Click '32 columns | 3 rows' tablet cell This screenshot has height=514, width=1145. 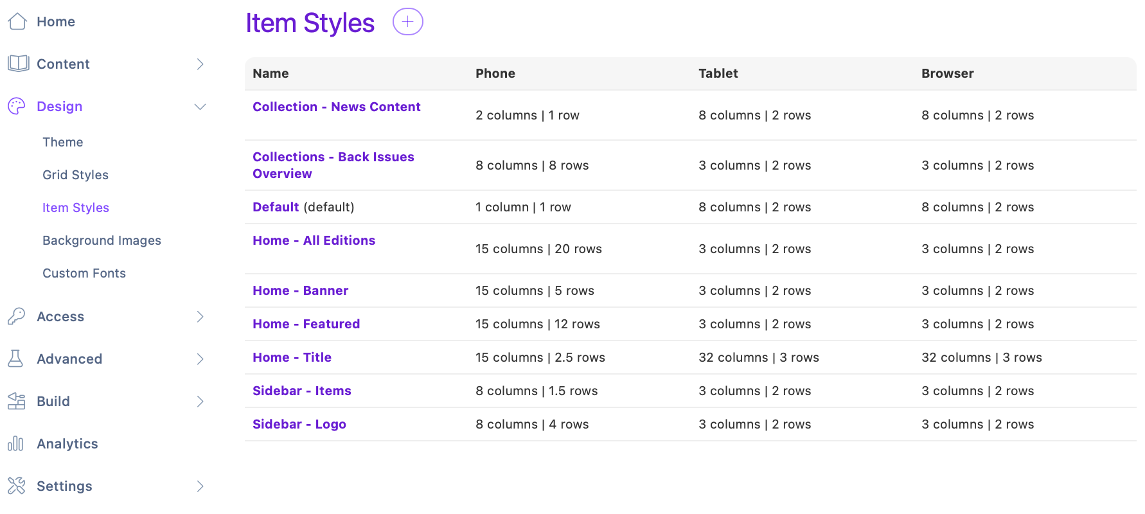[759, 357]
